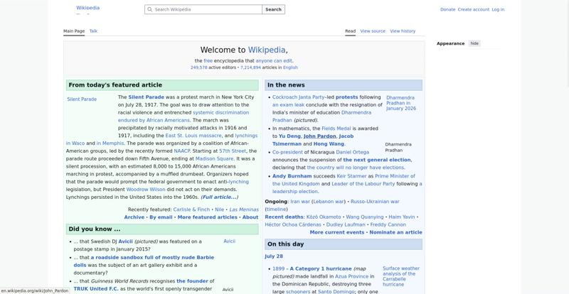Screen dimensions: 569x294
Task: Click the Andy Burnham news link
Action: click(292, 176)
